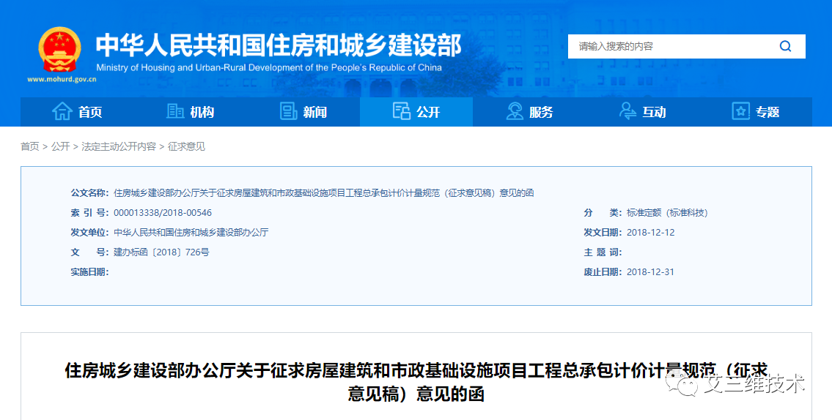Click the category value 标准定额（标准科技）
This screenshot has width=832, height=420.
pos(667,213)
